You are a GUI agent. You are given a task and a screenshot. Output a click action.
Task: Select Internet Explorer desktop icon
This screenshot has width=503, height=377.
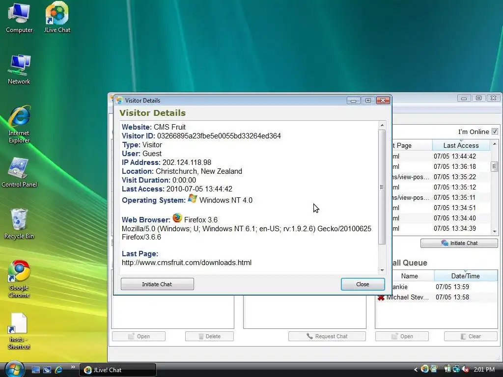(19, 125)
